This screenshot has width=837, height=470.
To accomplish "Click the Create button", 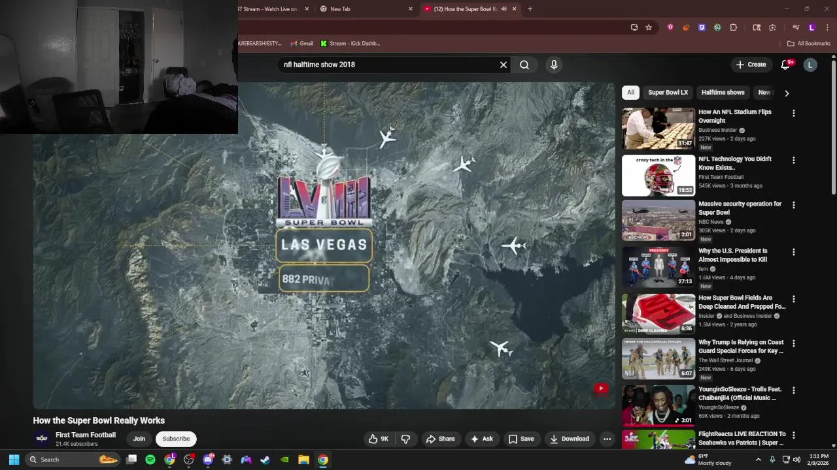I will click(751, 65).
